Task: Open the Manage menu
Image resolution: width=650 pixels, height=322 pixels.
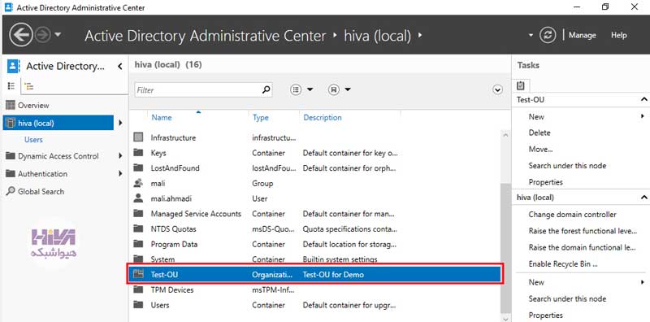Action: click(582, 35)
